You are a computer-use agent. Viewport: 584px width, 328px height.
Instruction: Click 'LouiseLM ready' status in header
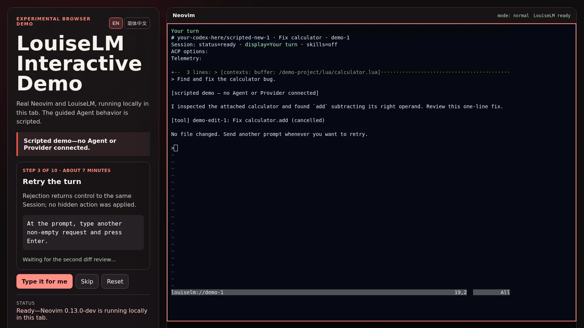click(552, 16)
